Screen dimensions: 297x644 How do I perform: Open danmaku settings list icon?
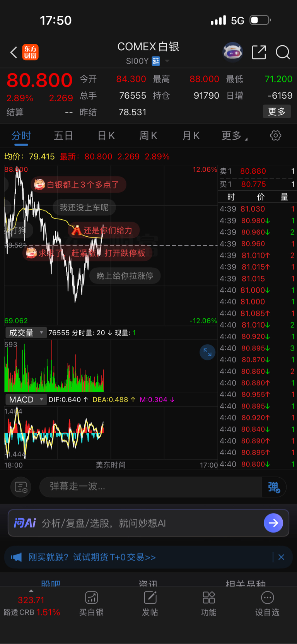point(21,487)
